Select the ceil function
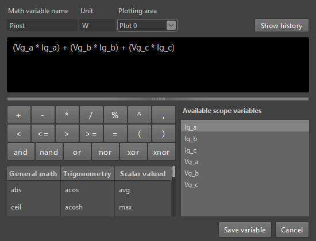Screen dimensions: 316x241 pos(33,207)
